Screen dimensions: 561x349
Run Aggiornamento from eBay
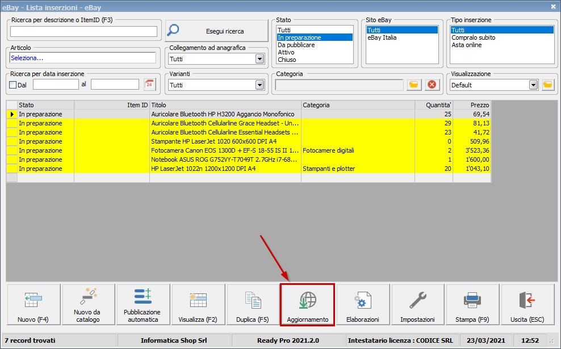click(308, 305)
